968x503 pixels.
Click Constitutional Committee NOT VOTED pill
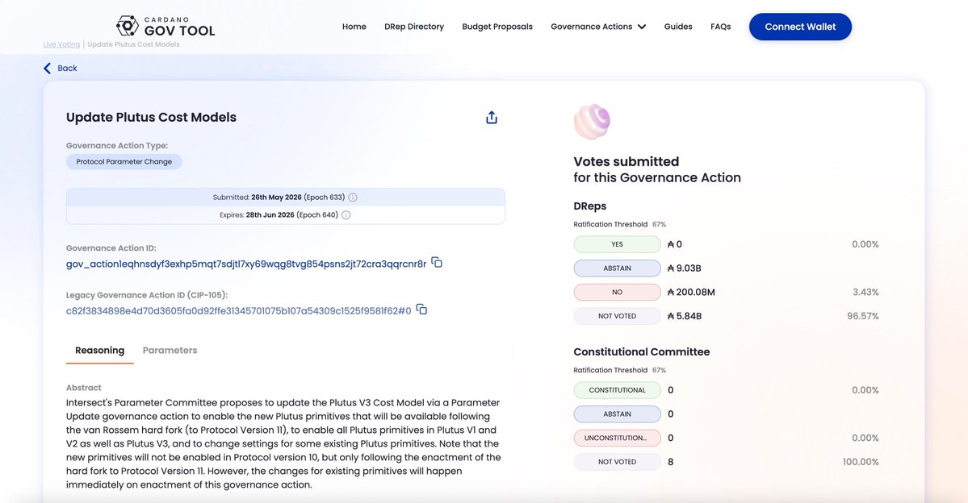pos(618,462)
